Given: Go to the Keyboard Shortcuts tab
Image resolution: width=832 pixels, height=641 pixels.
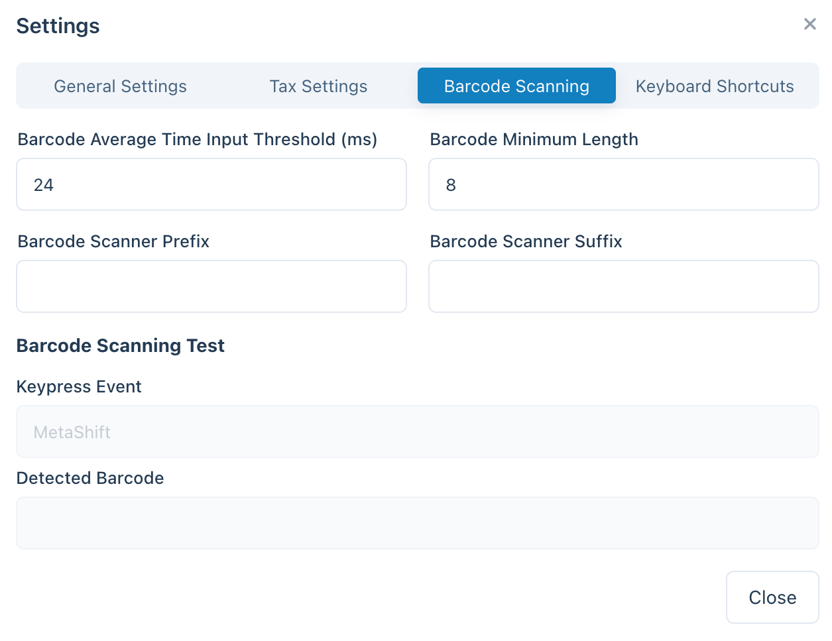Looking at the screenshot, I should [x=715, y=86].
